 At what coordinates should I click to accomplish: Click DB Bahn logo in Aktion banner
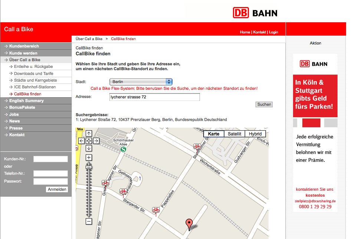coord(314,64)
